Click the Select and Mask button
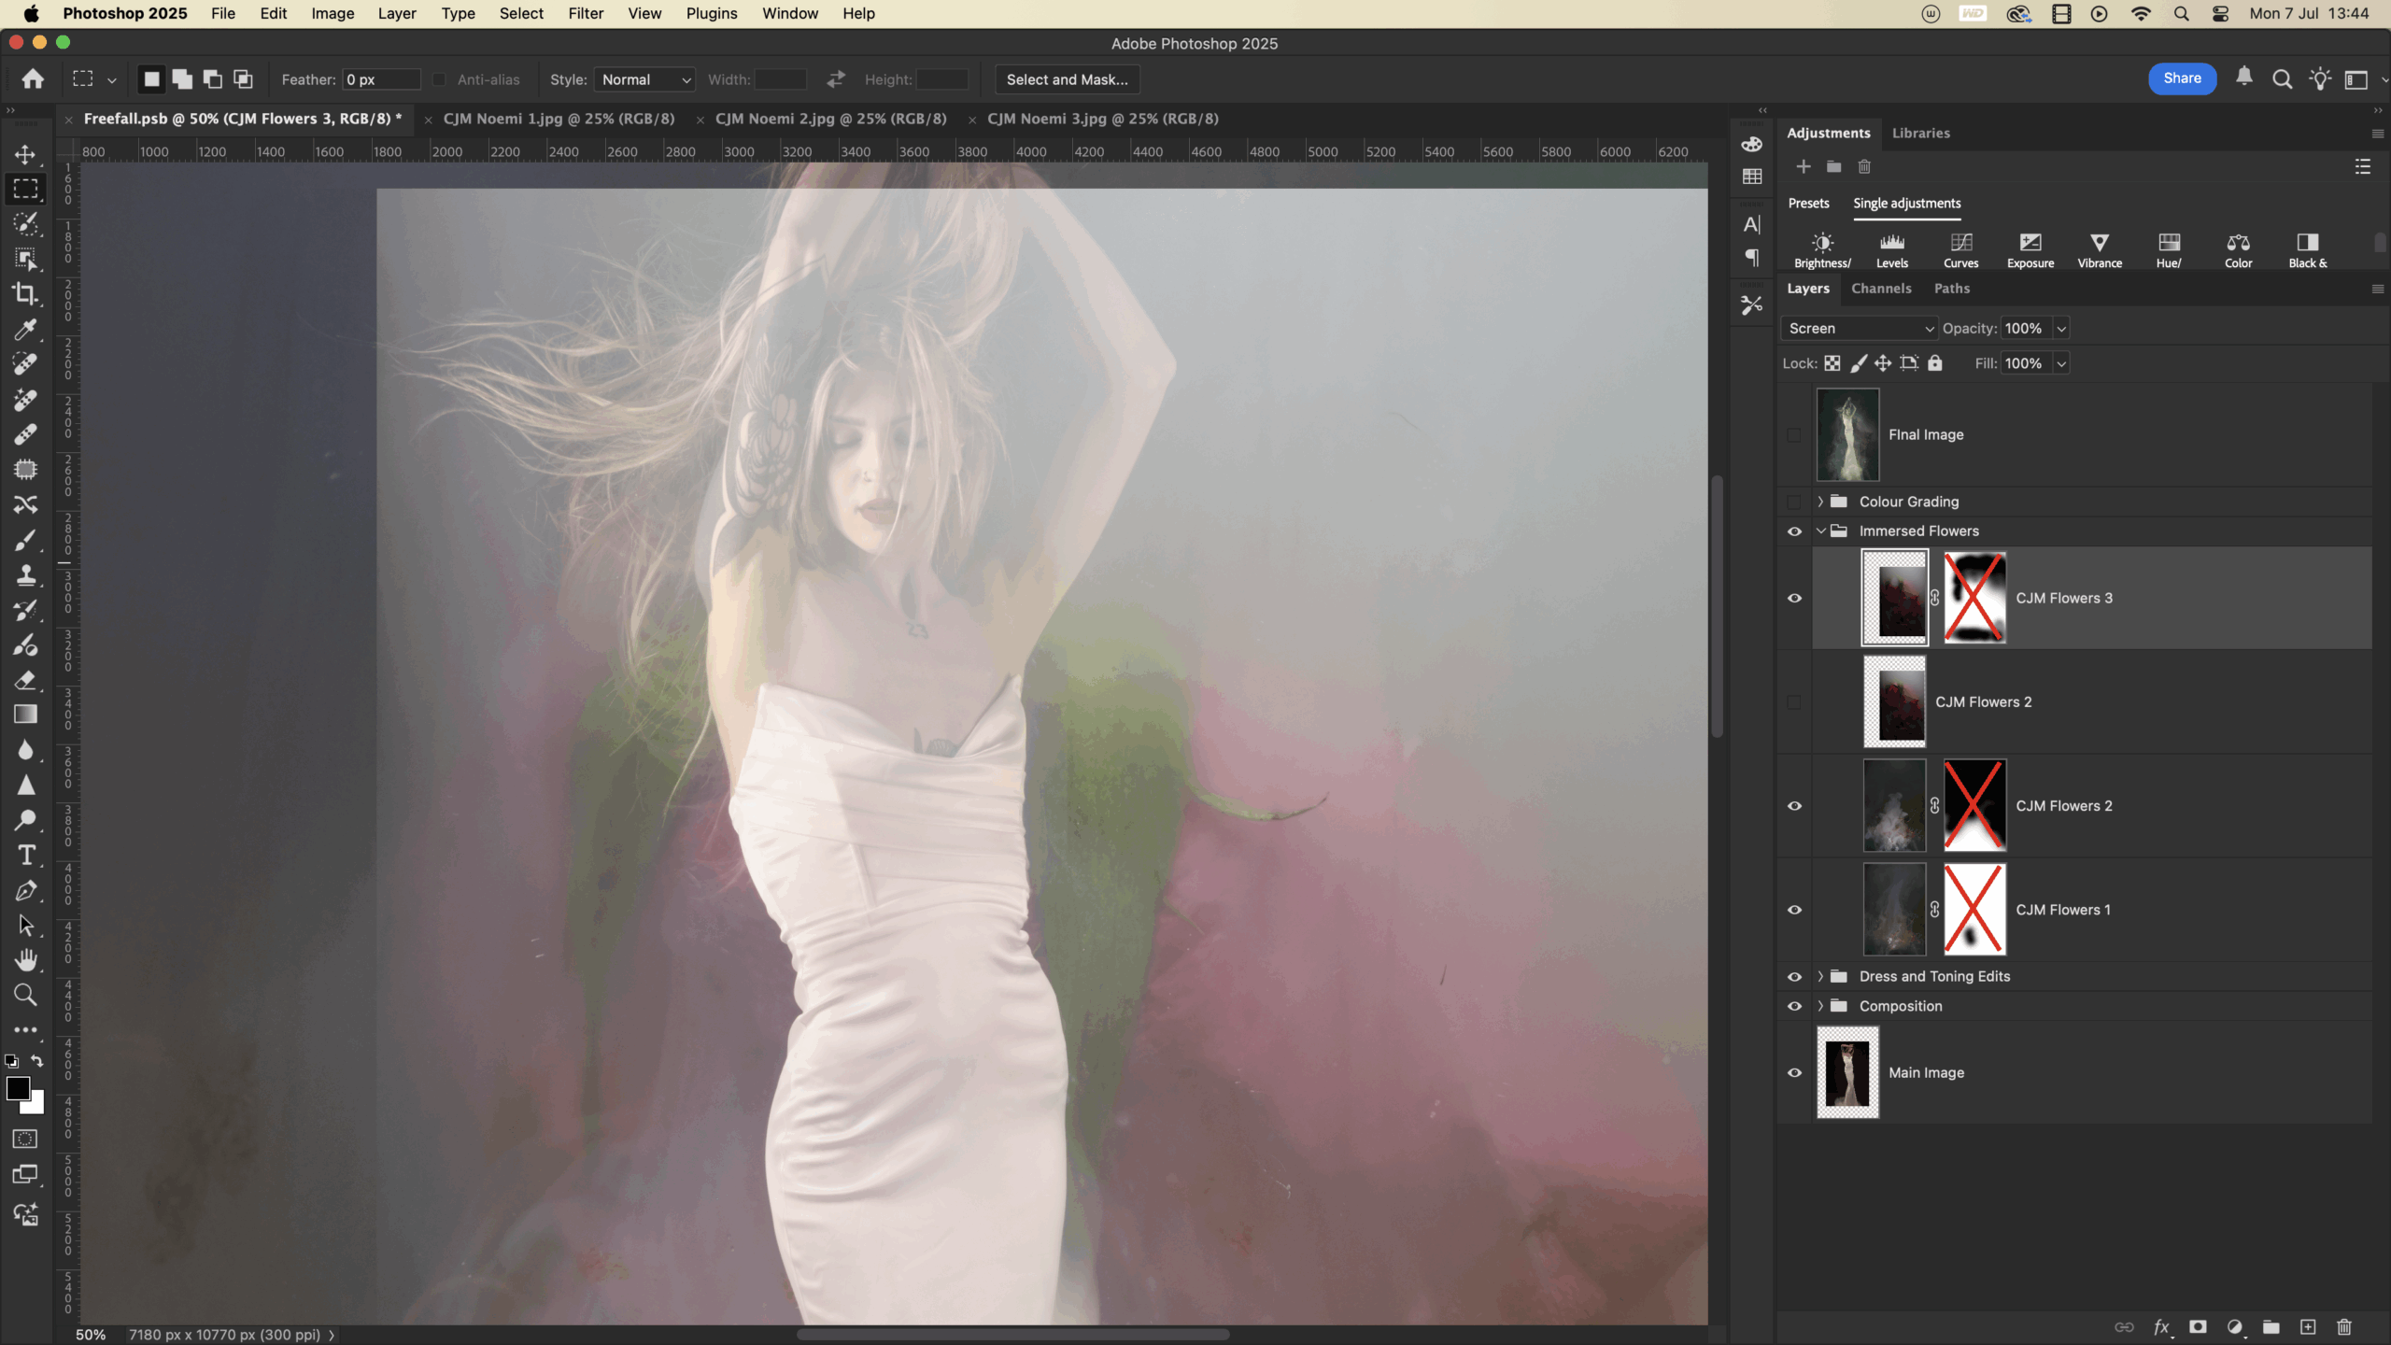The width and height of the screenshot is (2391, 1345). pos(1067,80)
